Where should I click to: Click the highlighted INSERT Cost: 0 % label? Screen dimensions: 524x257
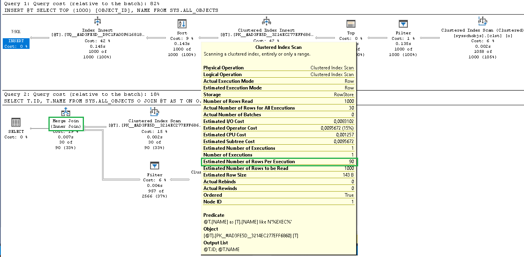point(16,44)
